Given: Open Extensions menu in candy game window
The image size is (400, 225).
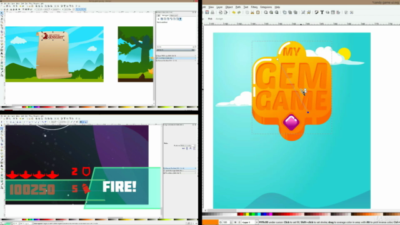Looking at the screenshot, I should click(x=266, y=7).
